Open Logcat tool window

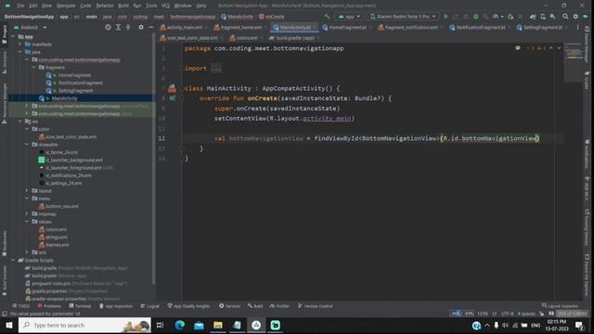149,306
